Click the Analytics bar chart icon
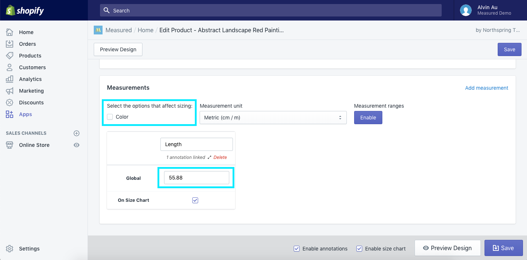Screen dimensions: 527x260 tap(10, 79)
